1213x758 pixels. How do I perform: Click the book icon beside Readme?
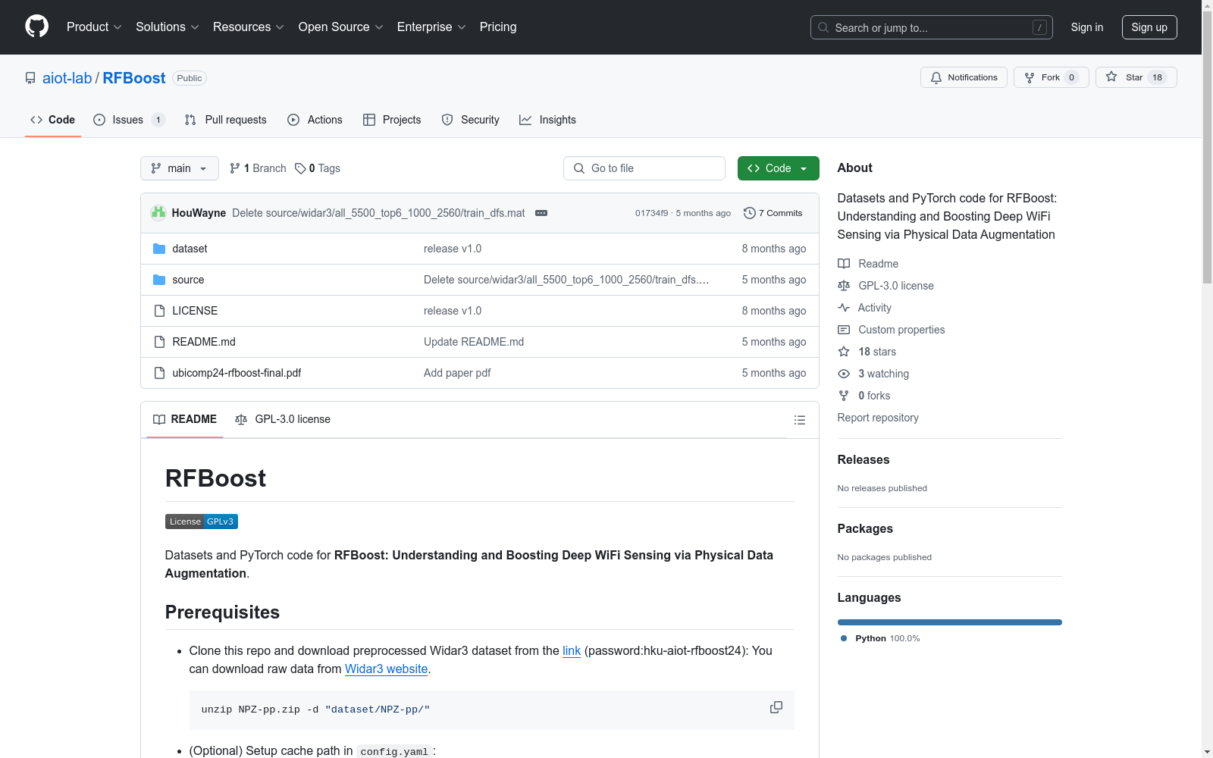point(844,264)
